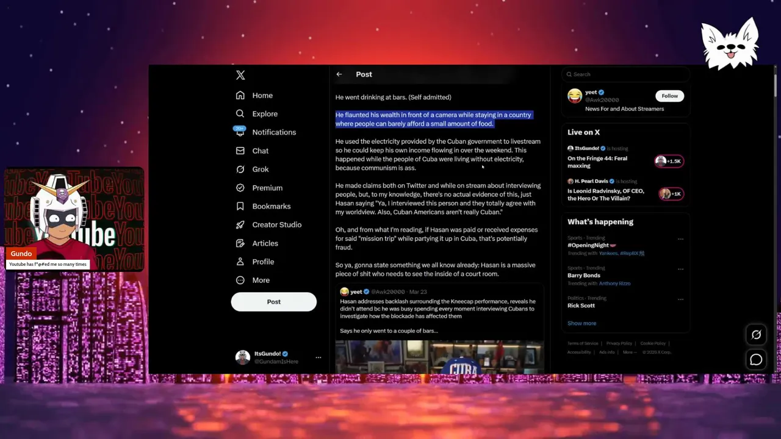Click Show more under trends
The width and height of the screenshot is (781, 439).
point(582,323)
